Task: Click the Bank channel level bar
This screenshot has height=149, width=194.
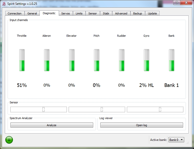Action: click(171, 60)
